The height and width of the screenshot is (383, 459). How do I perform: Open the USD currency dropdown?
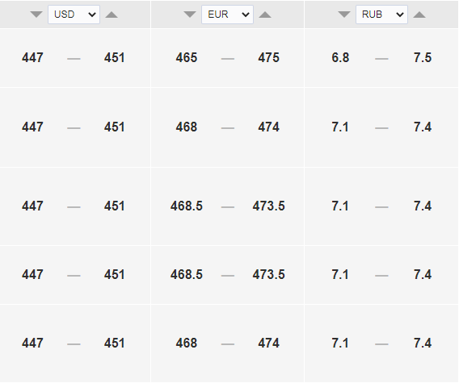(74, 15)
